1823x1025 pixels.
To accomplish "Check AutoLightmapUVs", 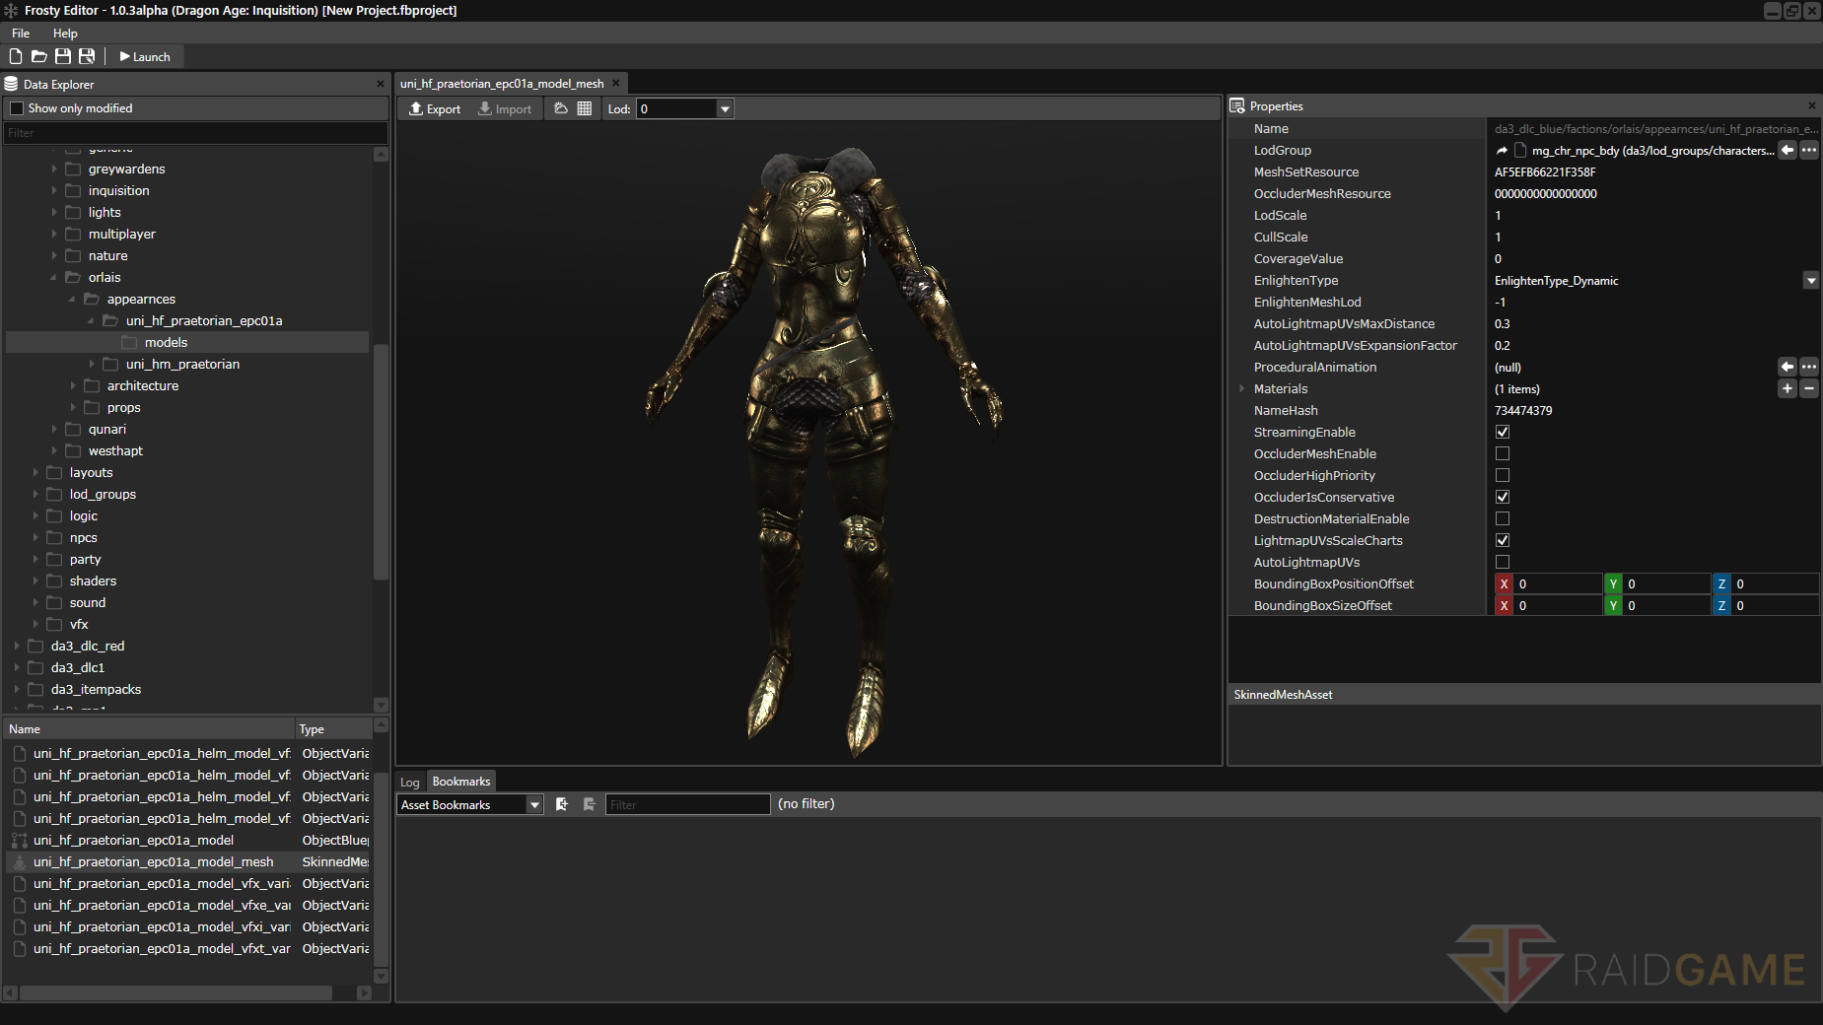I will (1503, 562).
